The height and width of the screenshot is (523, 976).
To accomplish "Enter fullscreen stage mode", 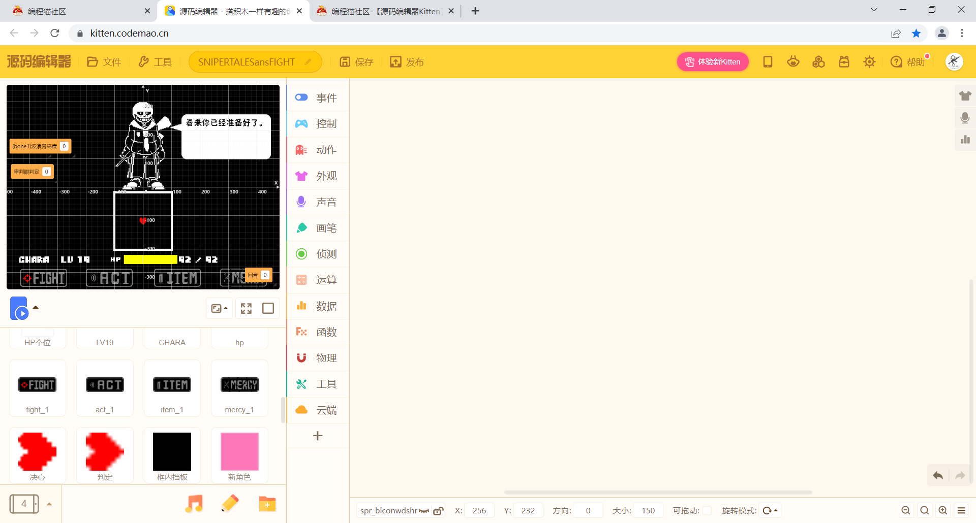I will click(x=247, y=308).
